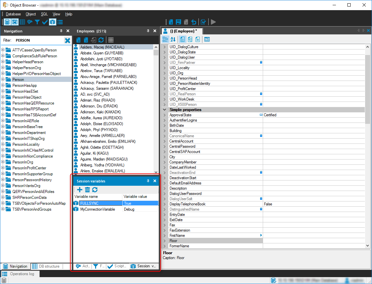Image resolution: width=372 pixels, height=284 pixels.
Task: Pin the Navigation panel
Action: tap(61, 31)
